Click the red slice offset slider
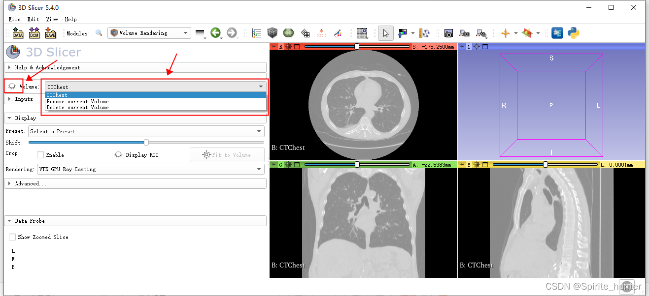649x296 pixels. [357, 47]
